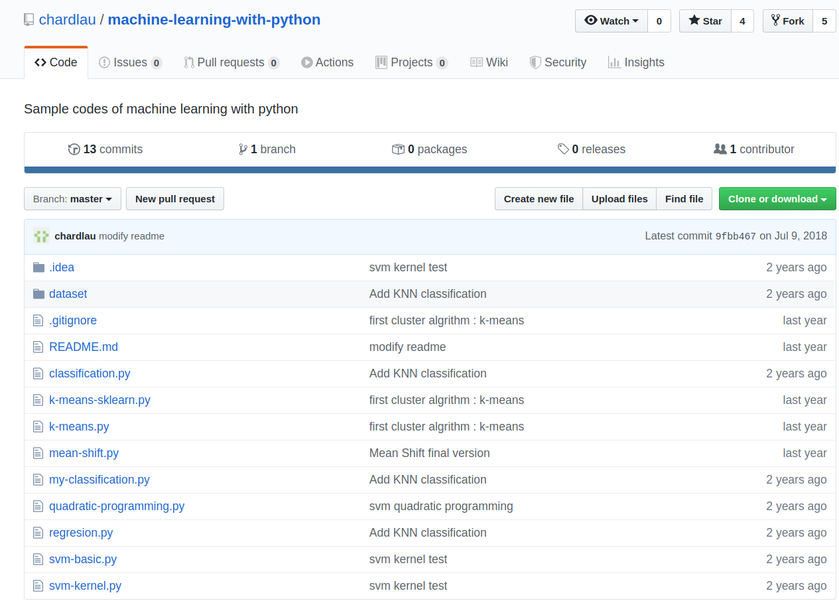
Task: Click the dataset folder icon
Action: (x=38, y=294)
